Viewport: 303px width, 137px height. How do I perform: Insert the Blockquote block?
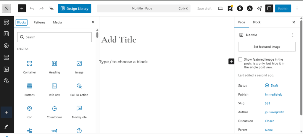[79, 112]
